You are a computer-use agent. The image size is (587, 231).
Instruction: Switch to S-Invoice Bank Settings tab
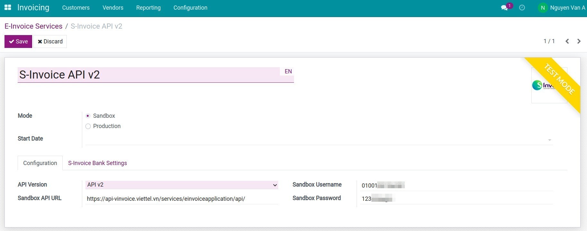97,163
